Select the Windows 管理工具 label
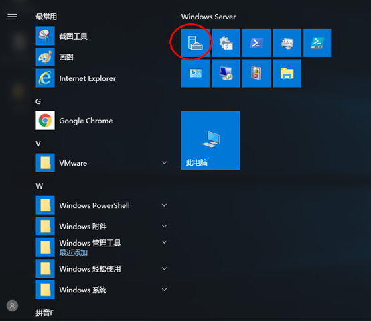371x322 pixels. [90, 243]
